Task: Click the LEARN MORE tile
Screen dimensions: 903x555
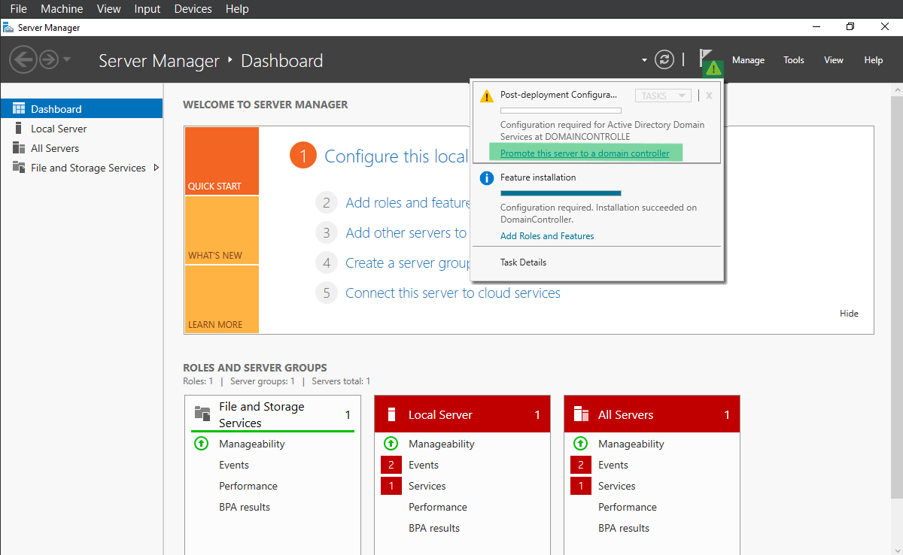Action: [221, 299]
